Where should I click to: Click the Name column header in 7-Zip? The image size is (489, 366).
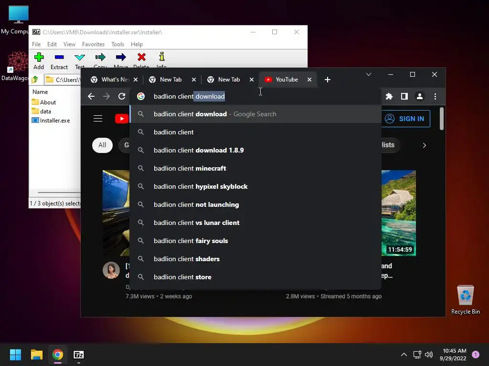[40, 92]
